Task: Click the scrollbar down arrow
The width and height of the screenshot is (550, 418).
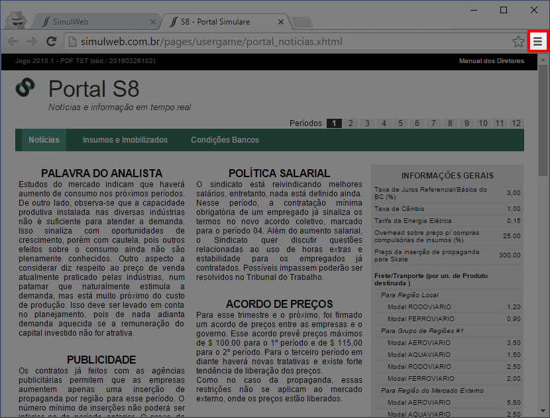Action: click(543, 410)
